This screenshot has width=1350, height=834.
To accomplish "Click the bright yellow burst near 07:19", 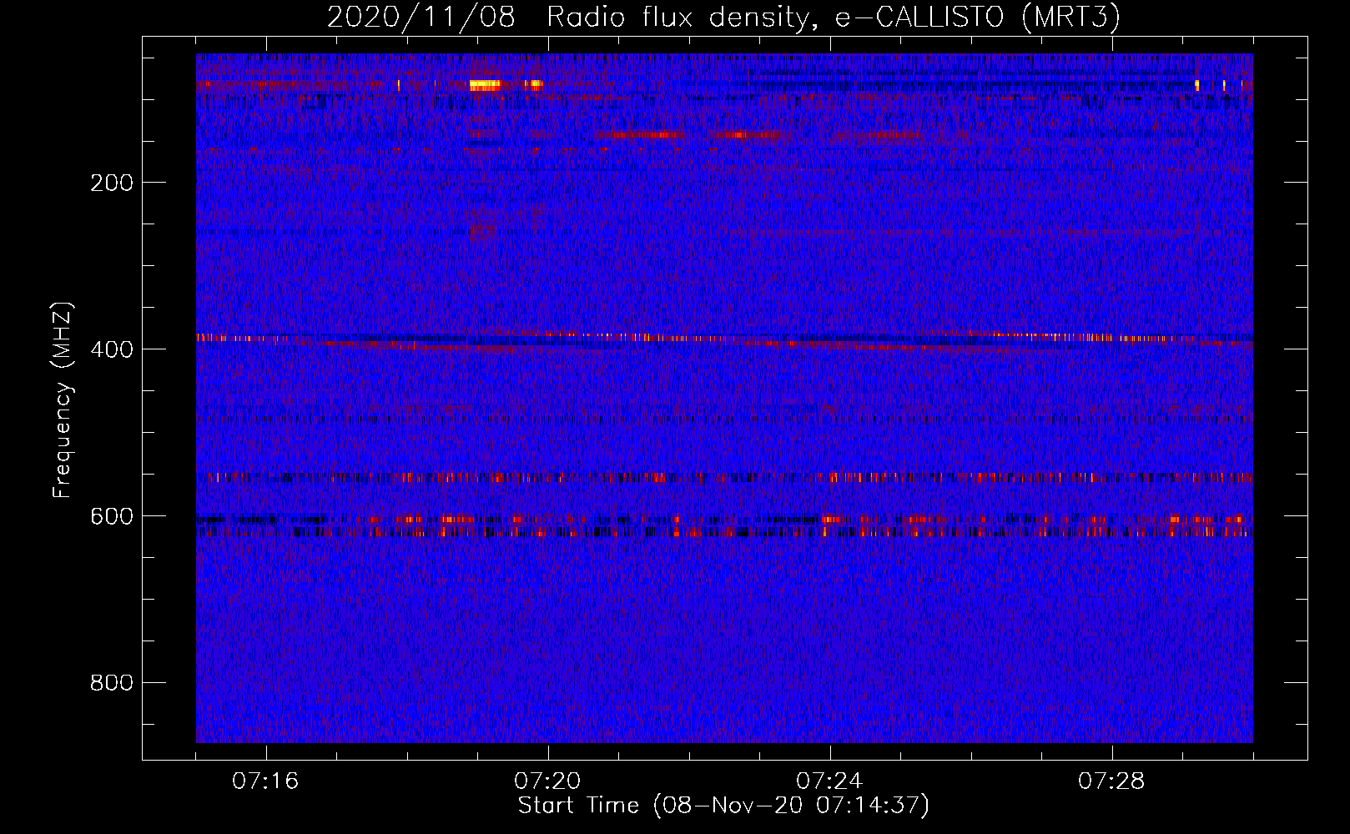I will (x=485, y=84).
